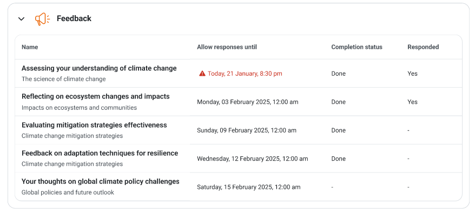This screenshot has width=475, height=211.
Task: Open Your thoughts on global climate policy challenges
Action: [x=100, y=181]
